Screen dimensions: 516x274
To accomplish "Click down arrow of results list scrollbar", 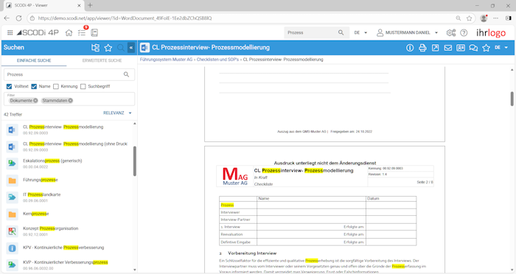I will pos(135,270).
